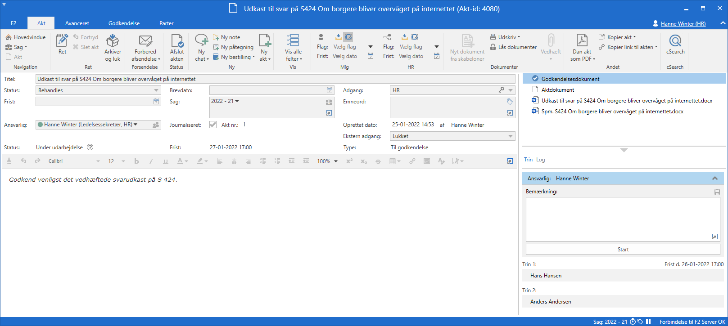This screenshot has width=728, height=326.
Task: Go to Hovedvindue main window
Action: (x=26, y=37)
